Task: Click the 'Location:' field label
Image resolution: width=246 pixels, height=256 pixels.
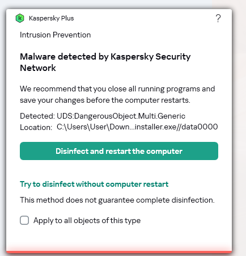Action: pyautogui.click(x=36, y=127)
